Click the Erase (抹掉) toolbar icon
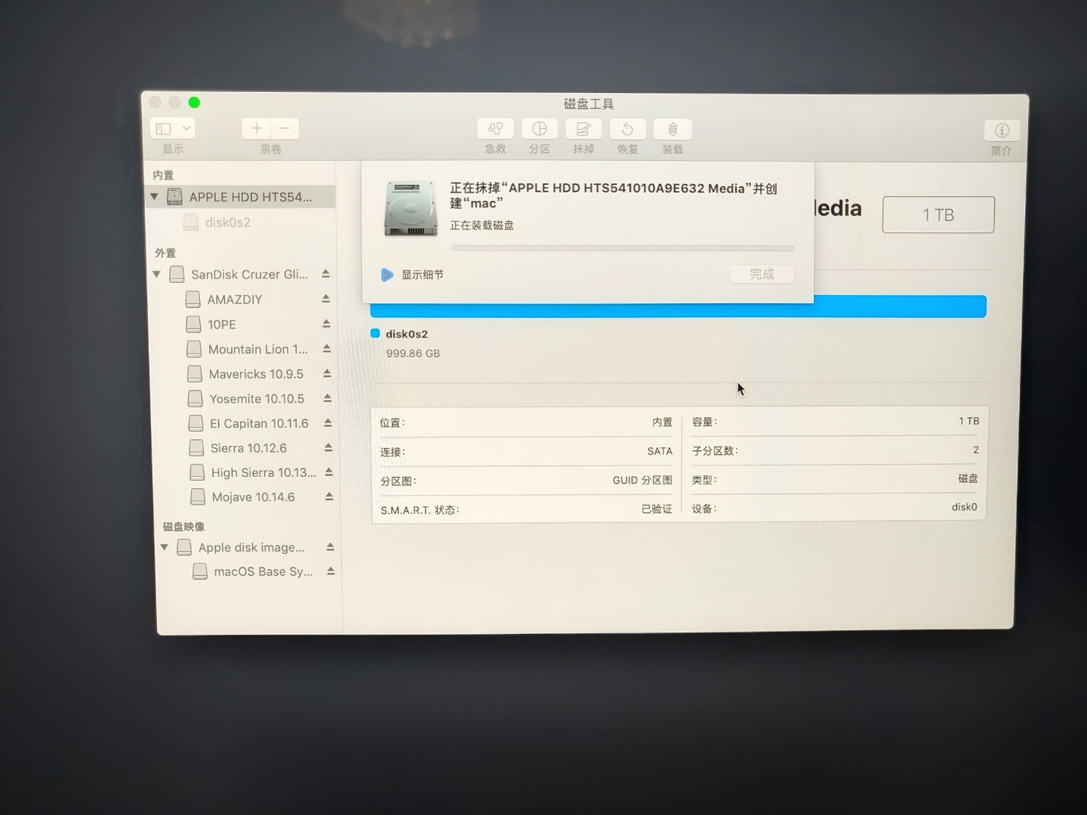The image size is (1087, 815). coord(583,129)
